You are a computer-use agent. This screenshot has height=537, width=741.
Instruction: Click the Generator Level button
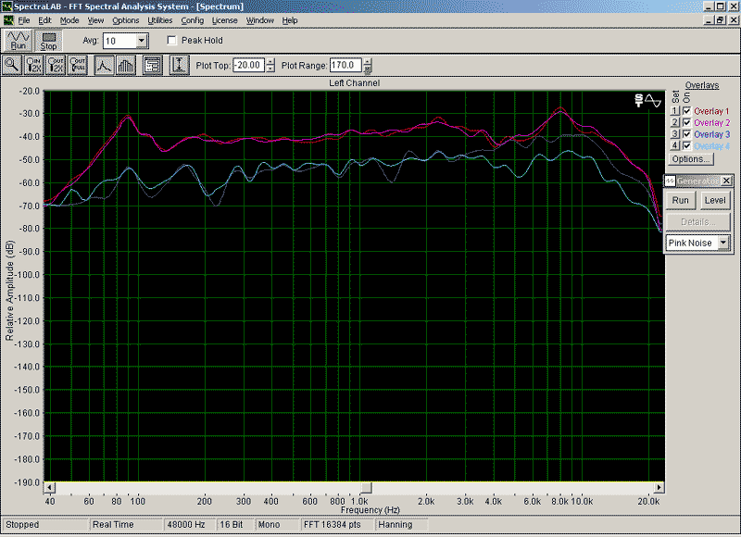point(714,200)
